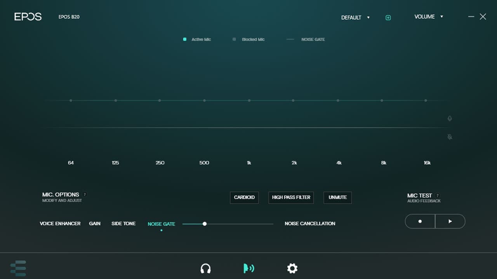
Task: Select the microphone settings tab icon
Action: 248,268
